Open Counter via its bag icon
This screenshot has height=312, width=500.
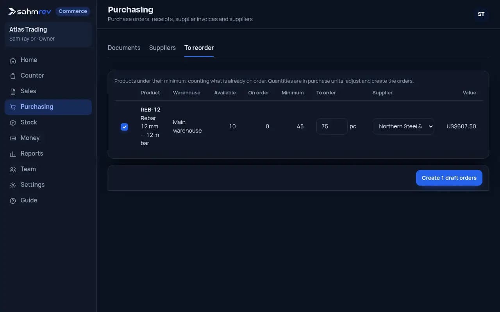[13, 76]
